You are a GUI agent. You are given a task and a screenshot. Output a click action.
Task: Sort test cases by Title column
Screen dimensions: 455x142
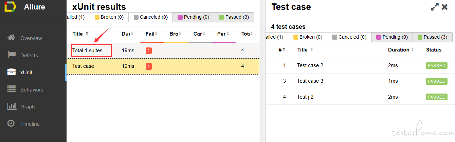pos(305,49)
